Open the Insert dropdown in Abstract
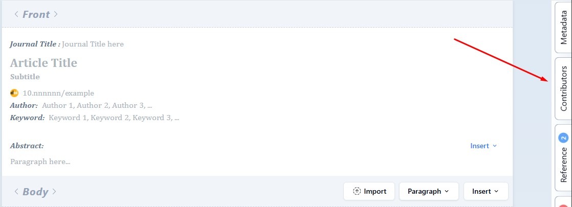This screenshot has height=207, width=572. point(483,146)
